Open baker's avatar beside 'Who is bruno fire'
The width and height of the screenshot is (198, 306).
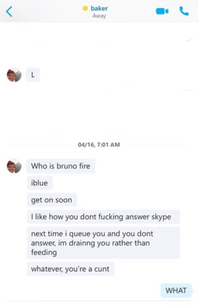14,166
